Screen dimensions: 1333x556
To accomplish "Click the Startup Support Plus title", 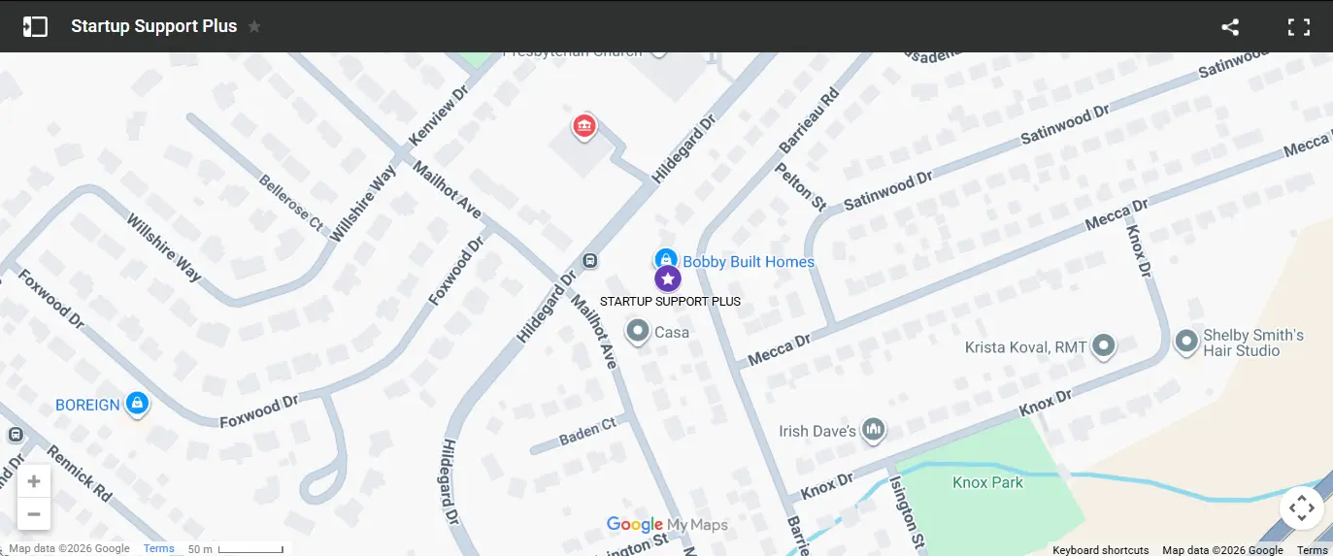I will pos(154,26).
